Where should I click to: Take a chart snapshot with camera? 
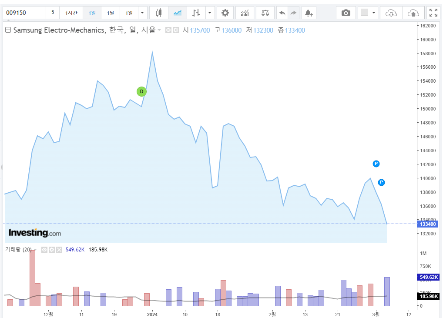click(x=346, y=13)
